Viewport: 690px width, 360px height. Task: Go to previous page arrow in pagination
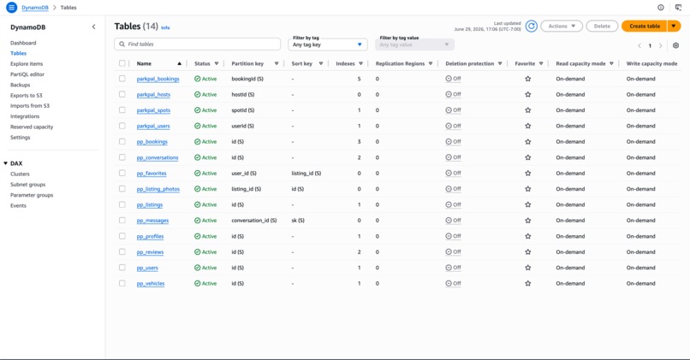pyautogui.click(x=639, y=45)
